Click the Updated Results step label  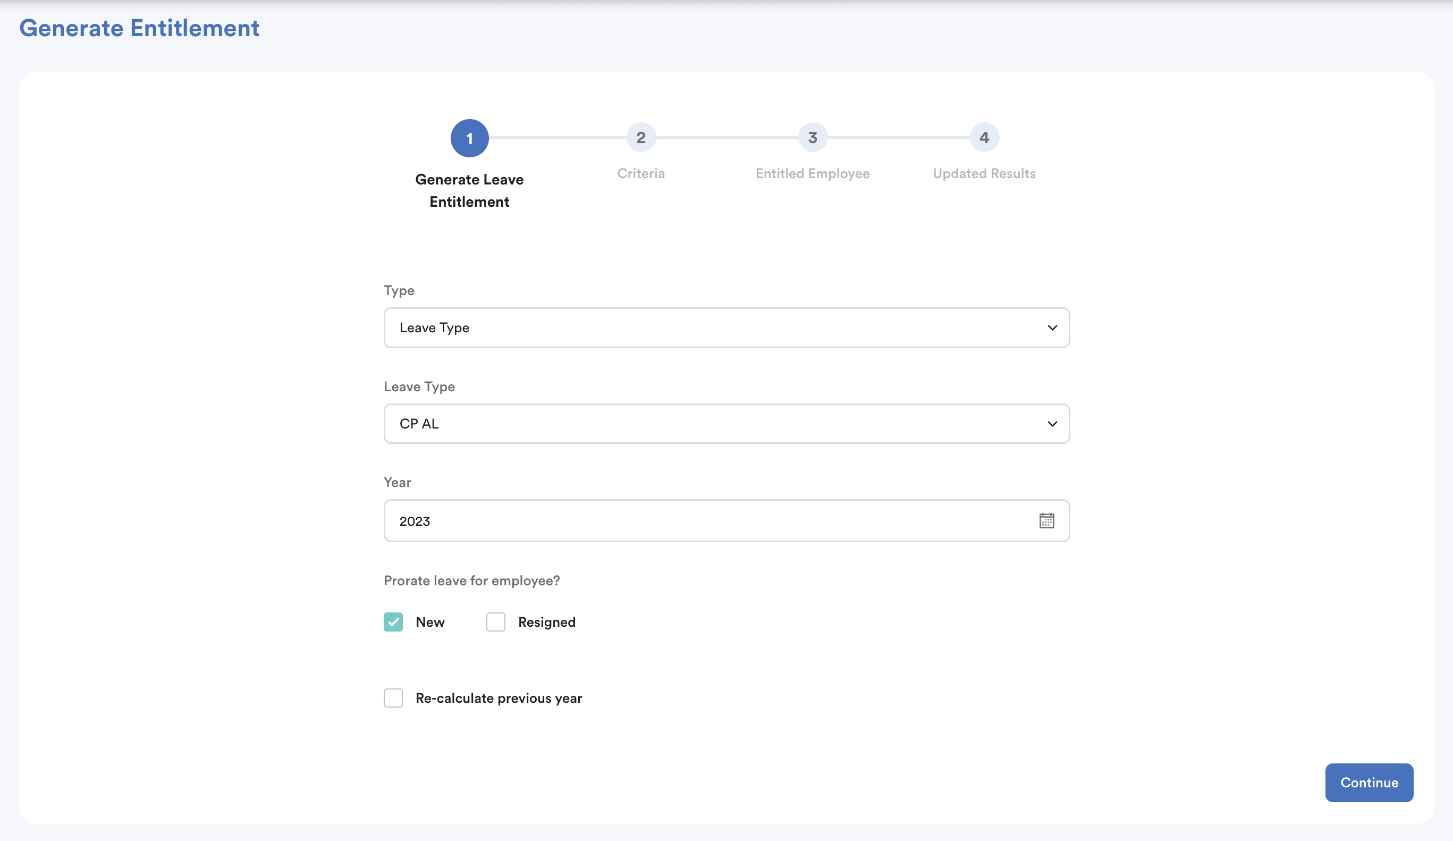coord(984,174)
